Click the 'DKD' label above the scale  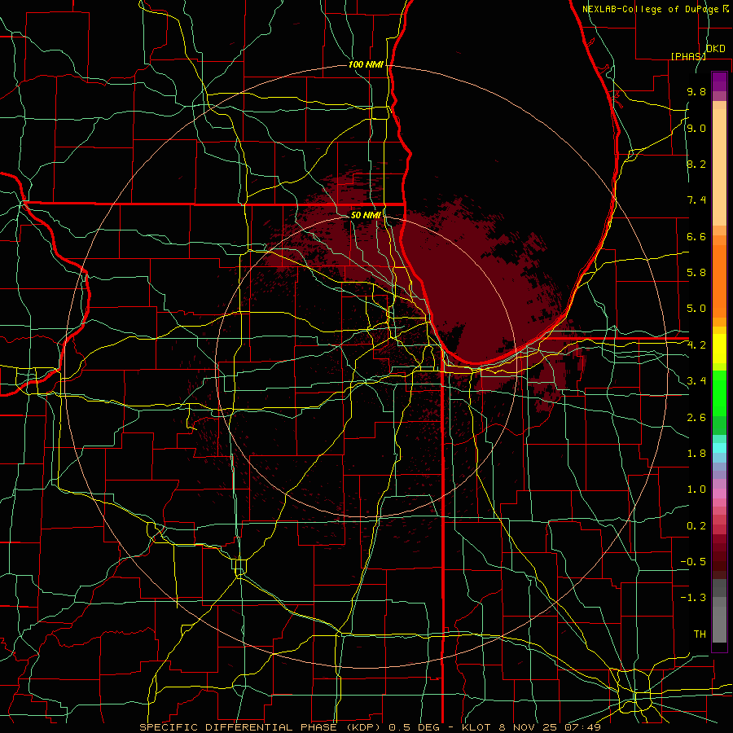[715, 49]
